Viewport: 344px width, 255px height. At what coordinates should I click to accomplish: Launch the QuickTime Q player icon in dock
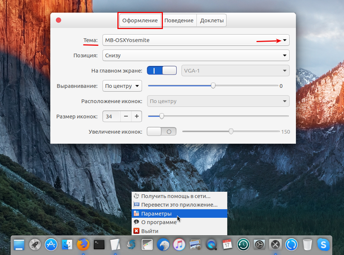(x=211, y=245)
